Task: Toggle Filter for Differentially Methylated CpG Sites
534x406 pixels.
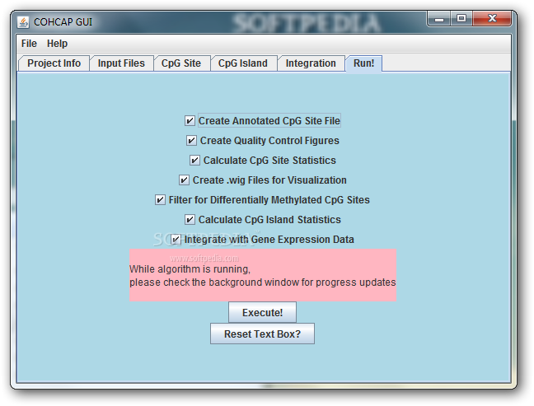Action: 160,200
